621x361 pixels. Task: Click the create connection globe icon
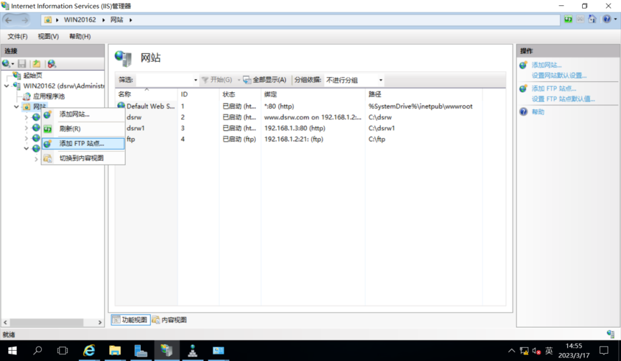pyautogui.click(x=6, y=64)
